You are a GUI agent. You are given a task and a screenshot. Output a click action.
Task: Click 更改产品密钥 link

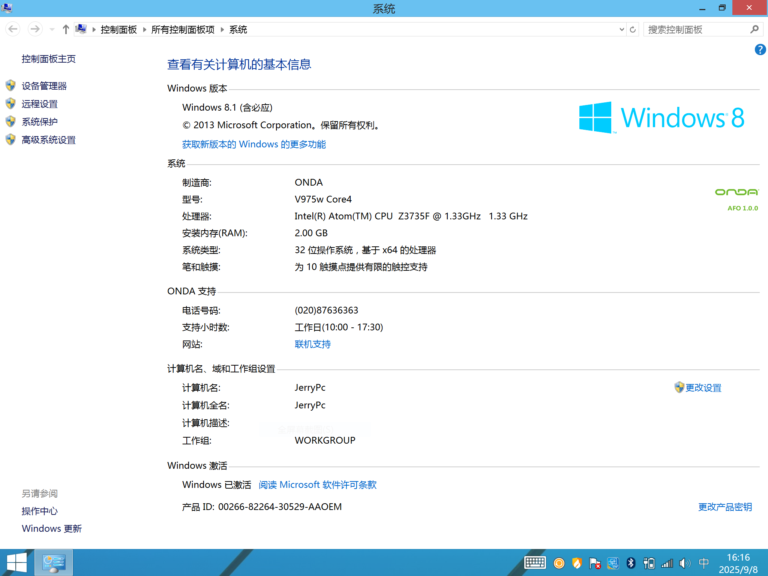(x=725, y=507)
